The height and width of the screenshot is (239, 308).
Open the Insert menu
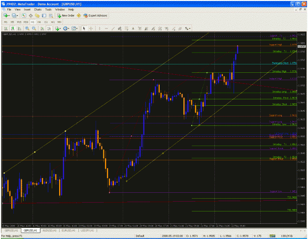click(27, 9)
